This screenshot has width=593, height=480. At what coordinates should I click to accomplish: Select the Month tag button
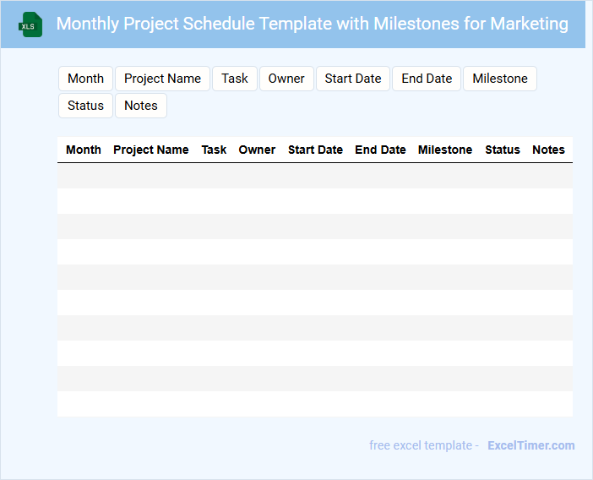pos(85,79)
